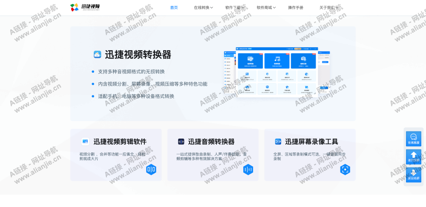
Task: Click description 一站式提供歌曲录制、人声/伴奏提取
Action: point(212,156)
